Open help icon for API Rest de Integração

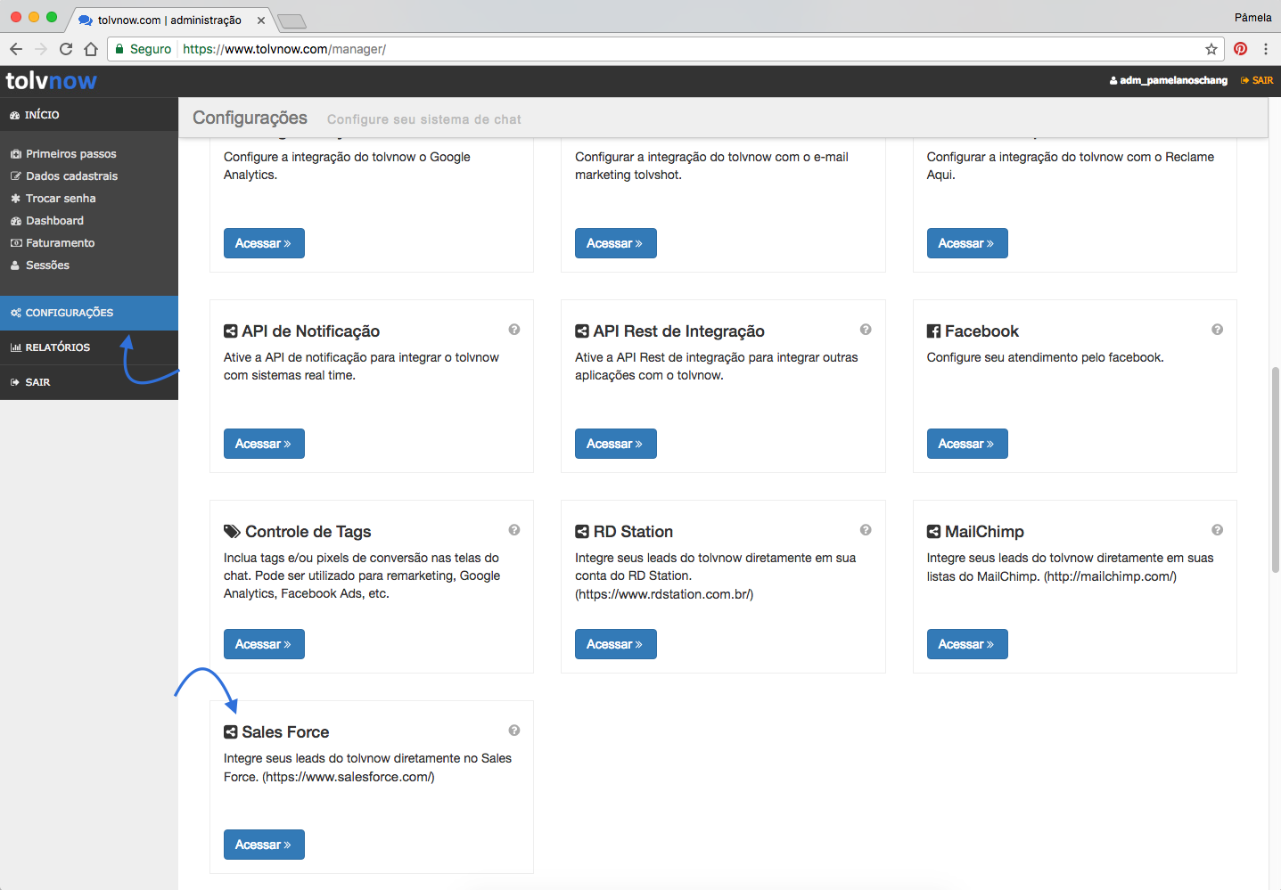[866, 330]
